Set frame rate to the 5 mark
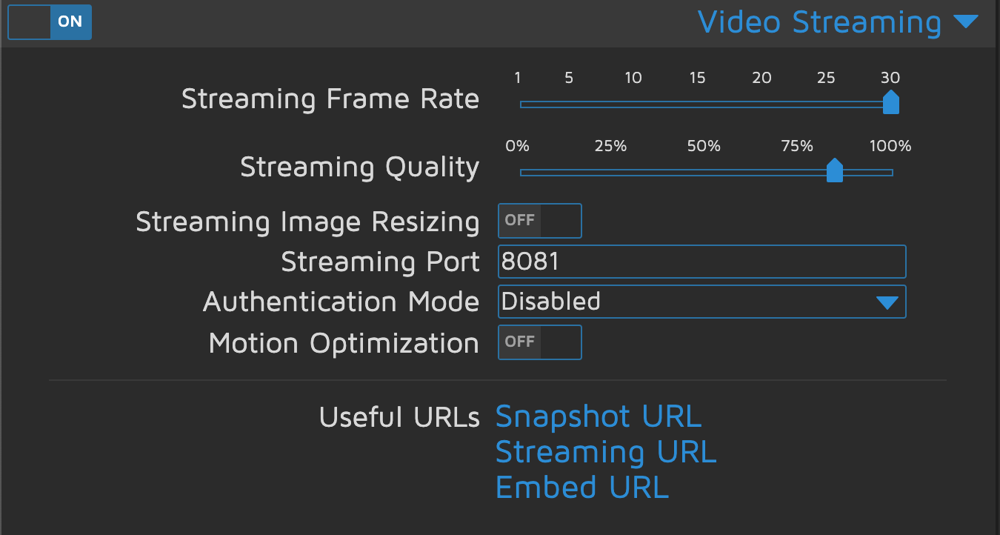 click(x=569, y=104)
